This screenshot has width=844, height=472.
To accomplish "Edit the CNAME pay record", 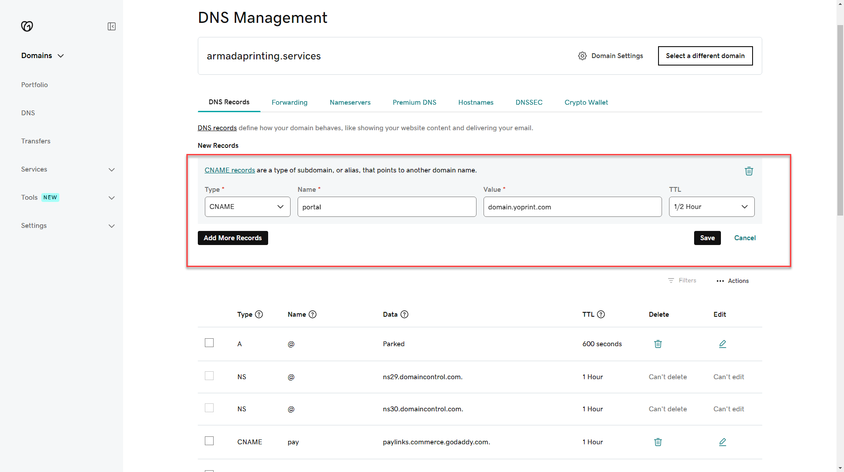I will (x=722, y=442).
